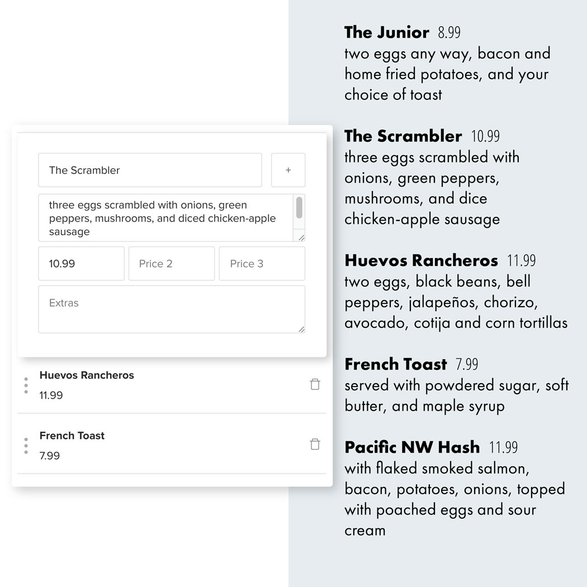
Task: Click Huevos Rancheros heading in menu preview
Action: 421,261
